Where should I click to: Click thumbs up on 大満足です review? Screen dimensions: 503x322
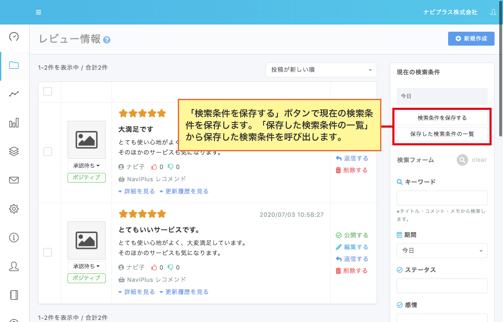click(x=154, y=167)
